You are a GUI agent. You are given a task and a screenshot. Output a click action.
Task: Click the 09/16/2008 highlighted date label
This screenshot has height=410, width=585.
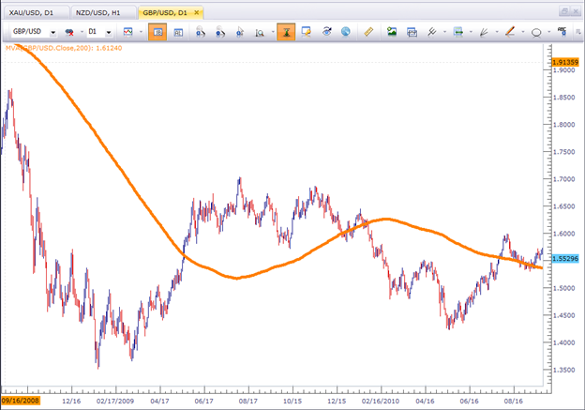click(20, 401)
